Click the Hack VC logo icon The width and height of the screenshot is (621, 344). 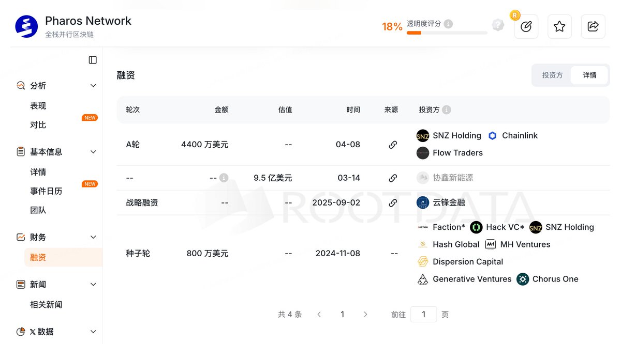pyautogui.click(x=476, y=227)
